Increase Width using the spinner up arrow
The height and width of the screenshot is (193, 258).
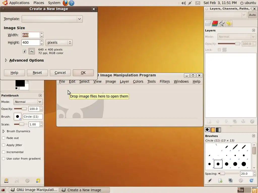[x=42, y=33]
